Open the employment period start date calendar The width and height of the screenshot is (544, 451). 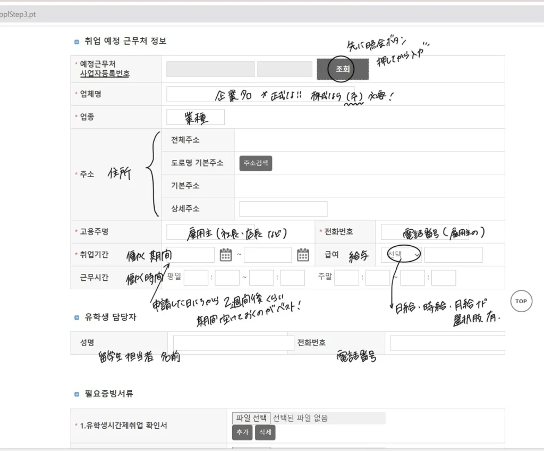(226, 255)
